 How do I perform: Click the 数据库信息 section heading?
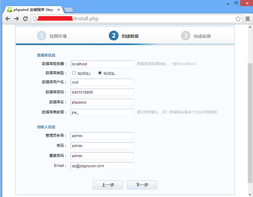(x=46, y=55)
